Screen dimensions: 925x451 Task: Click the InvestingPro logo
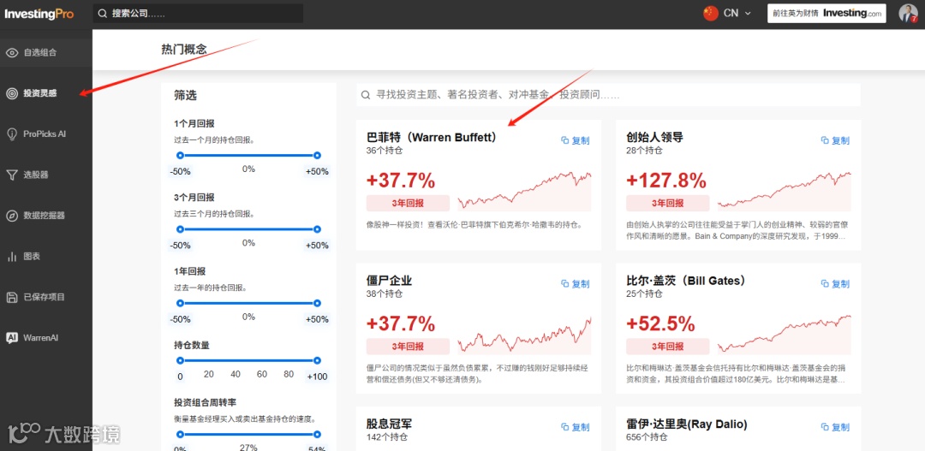point(39,14)
